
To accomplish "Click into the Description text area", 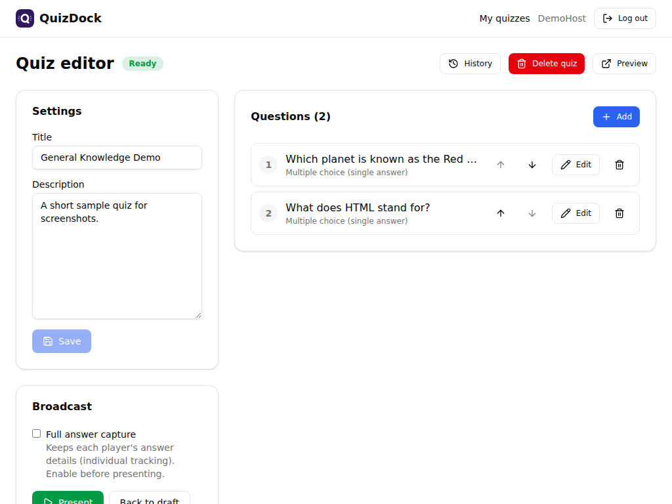I will point(117,256).
